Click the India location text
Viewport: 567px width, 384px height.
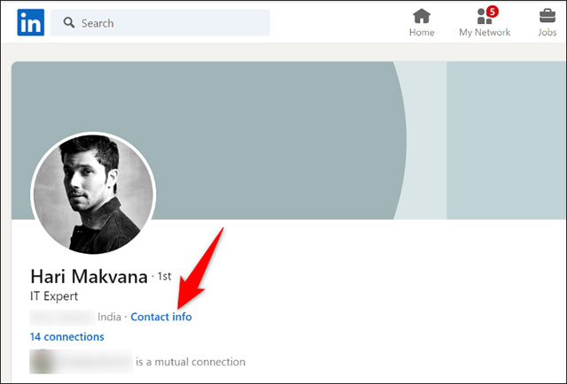point(109,317)
